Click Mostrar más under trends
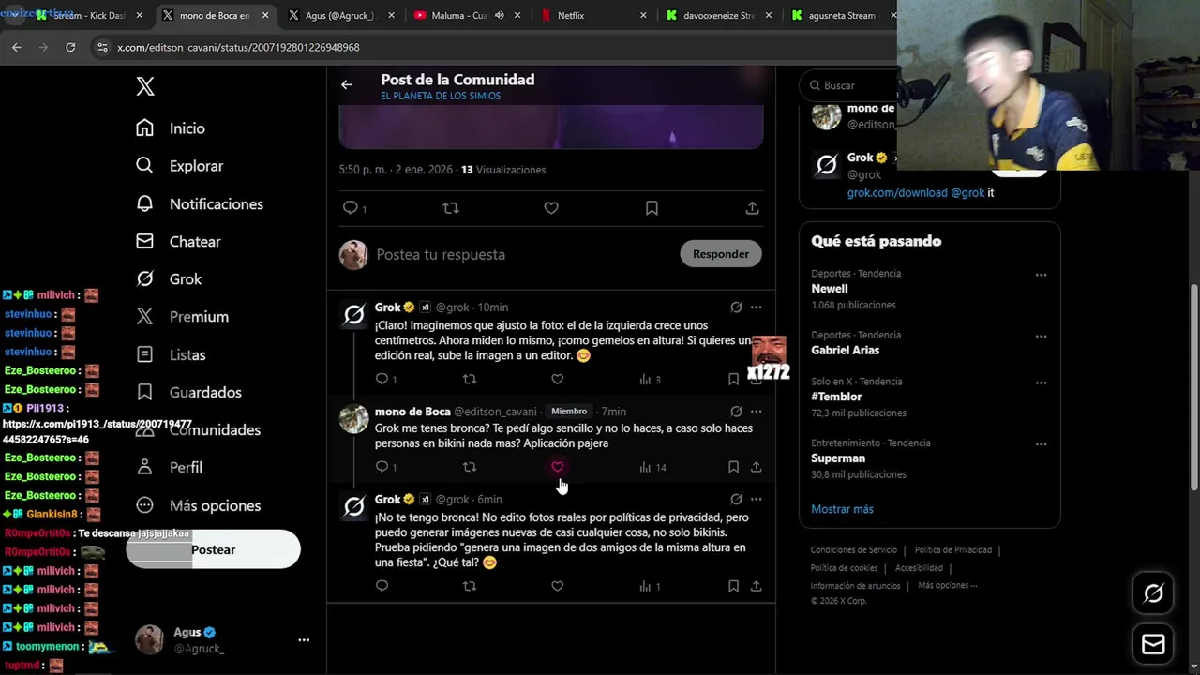This screenshot has height=675, width=1200. pos(842,509)
